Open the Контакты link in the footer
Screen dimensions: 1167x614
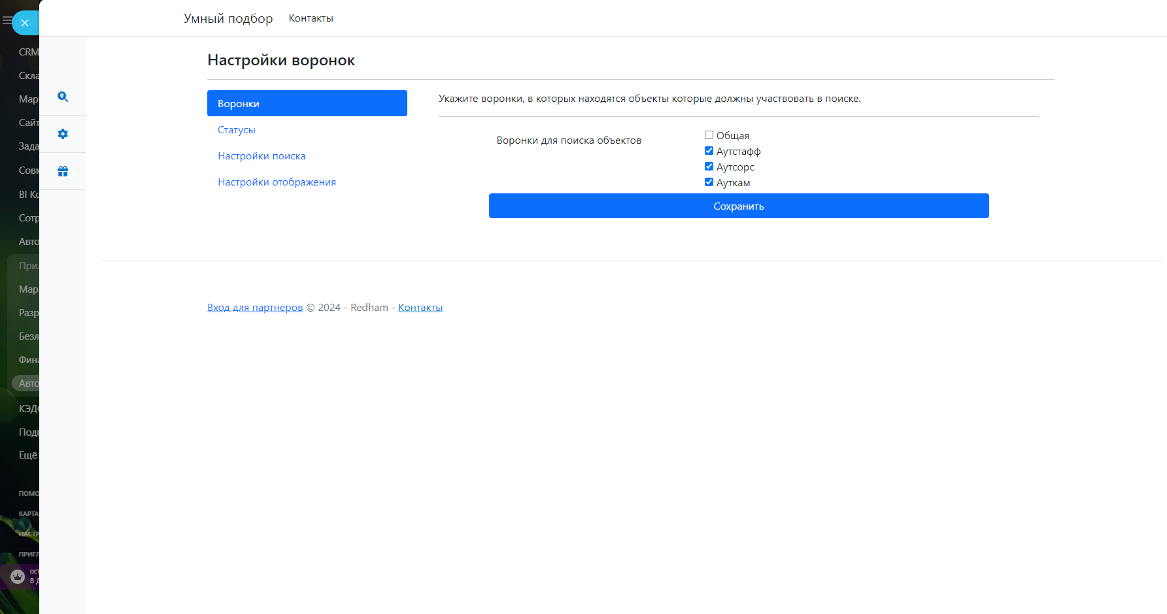(420, 308)
